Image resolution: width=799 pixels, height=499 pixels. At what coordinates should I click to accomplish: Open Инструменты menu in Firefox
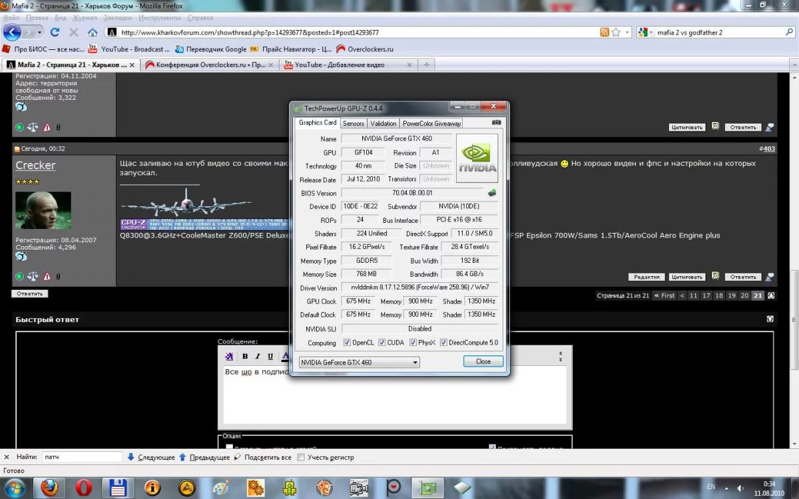160,17
